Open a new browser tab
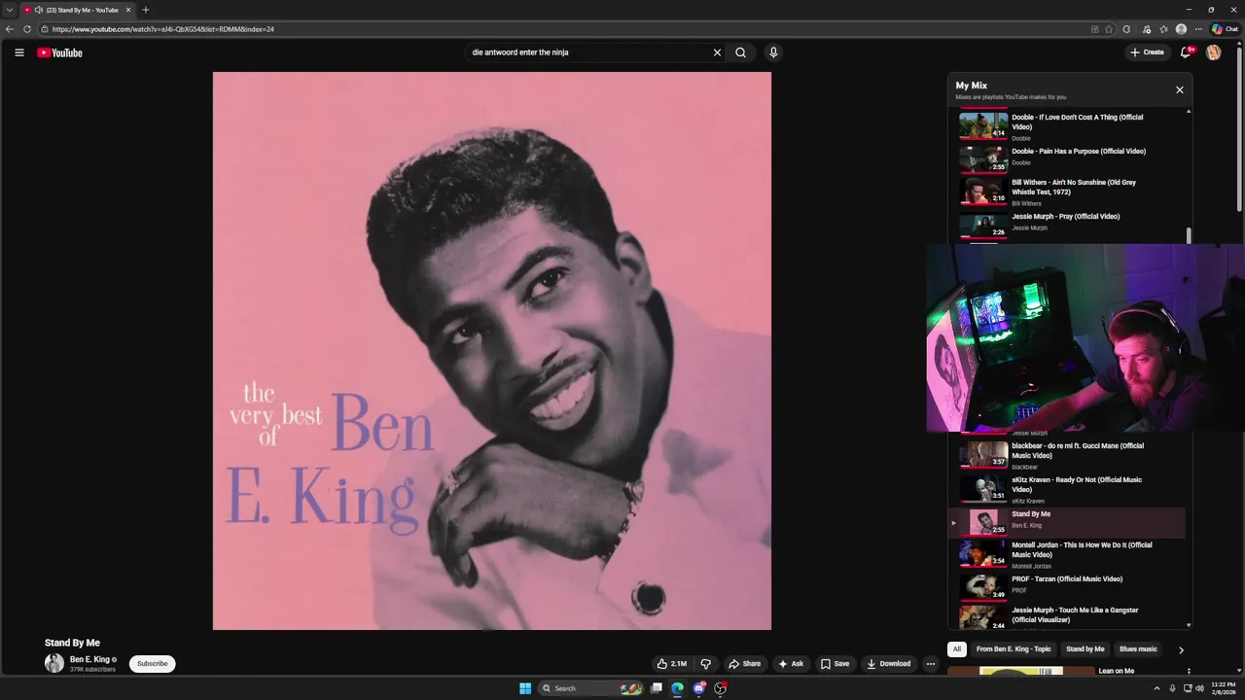 point(146,10)
